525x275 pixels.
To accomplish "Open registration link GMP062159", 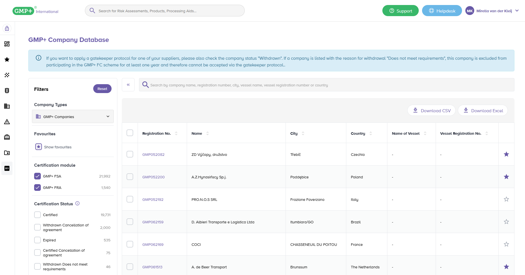I will click(153, 222).
